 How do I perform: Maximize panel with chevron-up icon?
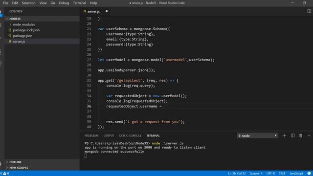coord(309,136)
